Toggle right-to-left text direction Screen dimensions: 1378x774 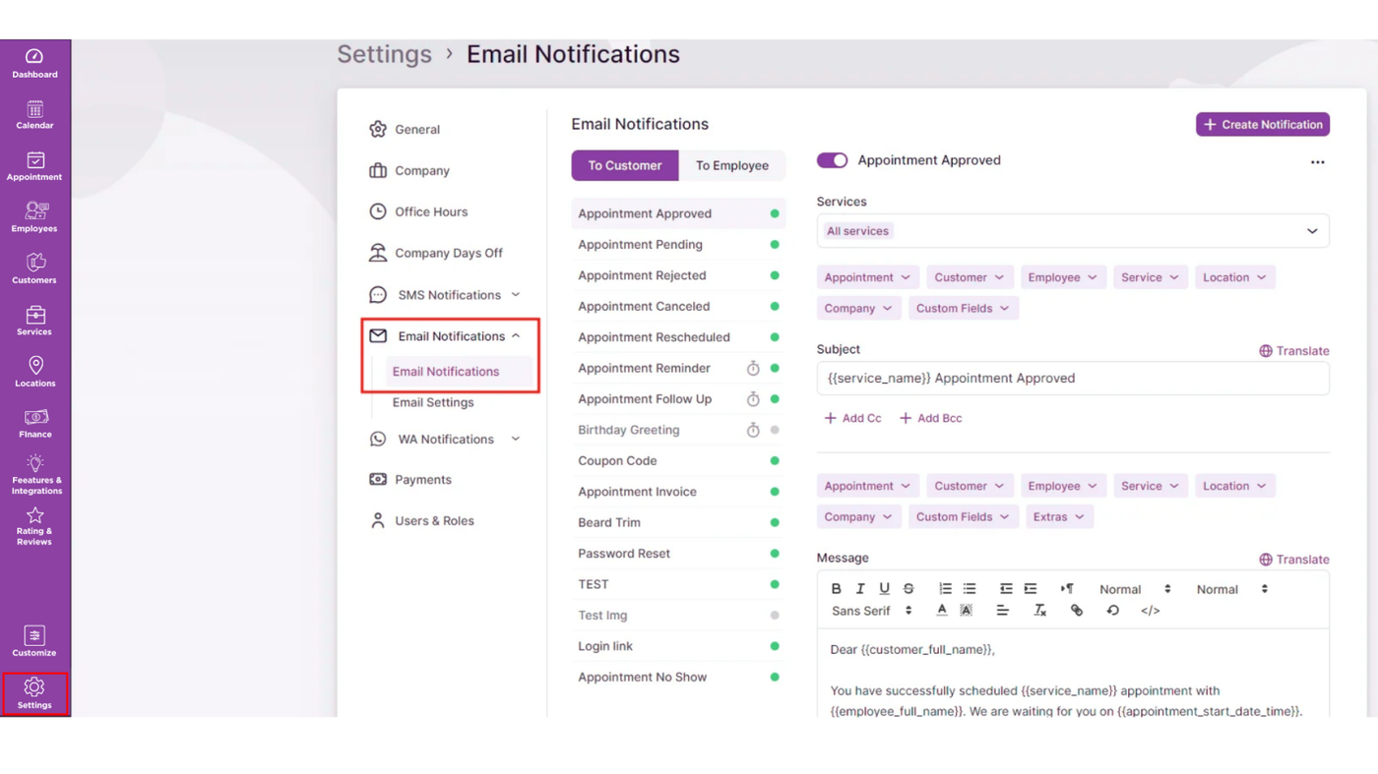[1067, 589]
